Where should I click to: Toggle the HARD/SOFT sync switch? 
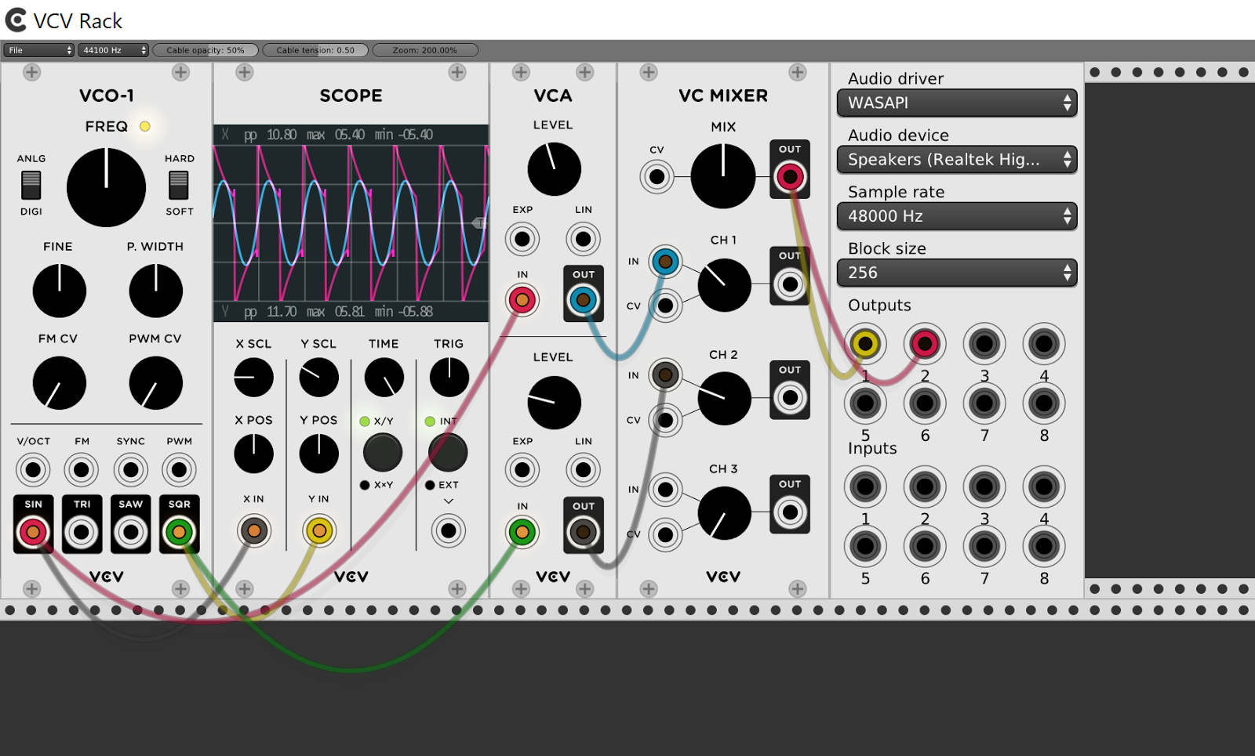(179, 185)
